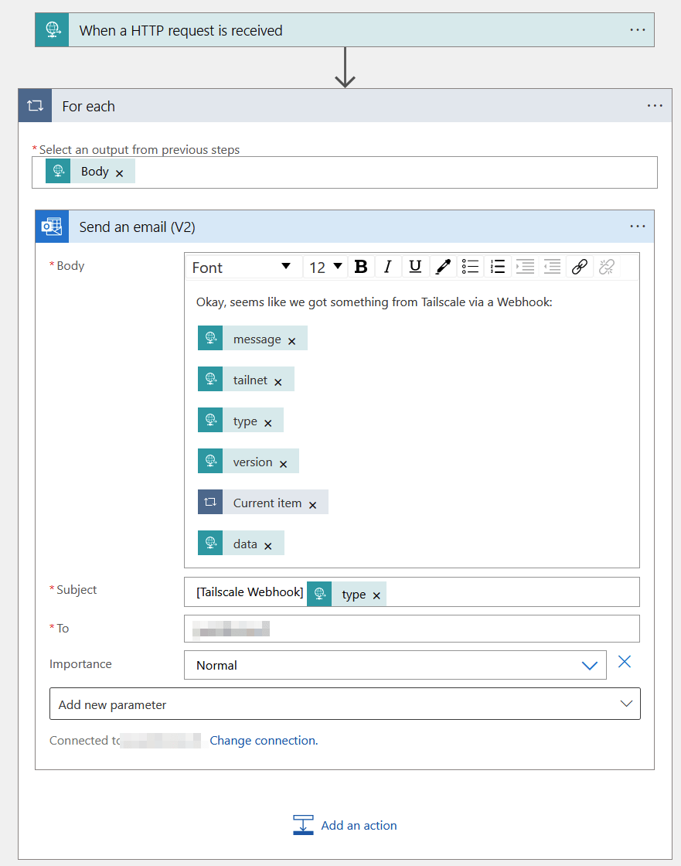This screenshot has height=866, width=681.
Task: Open the Send an email ellipsis menu
Action: coord(638,227)
